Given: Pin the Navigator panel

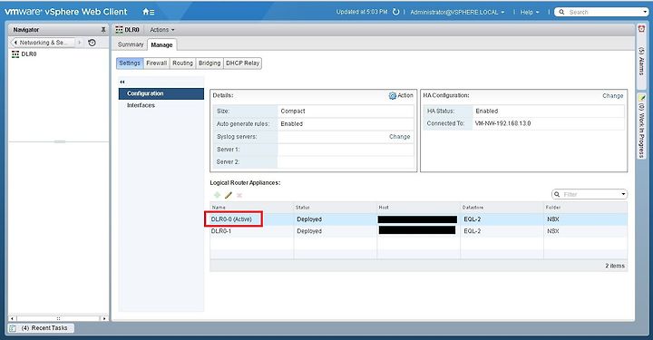Looking at the screenshot, I should 103,30.
